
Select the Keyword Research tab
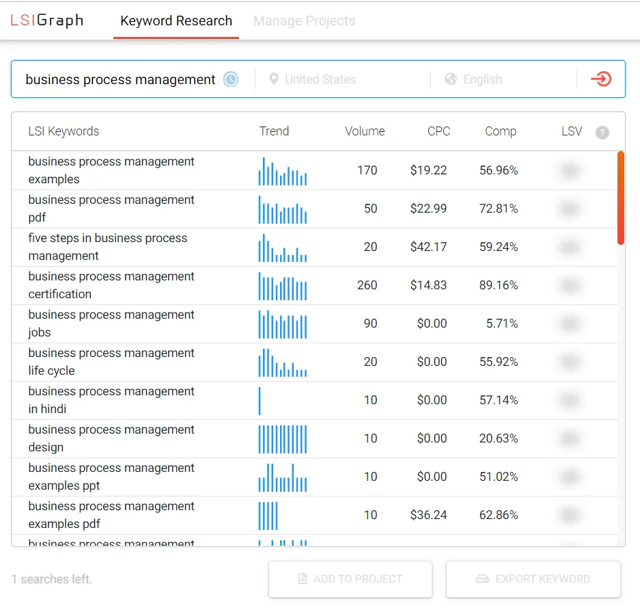pyautogui.click(x=176, y=21)
